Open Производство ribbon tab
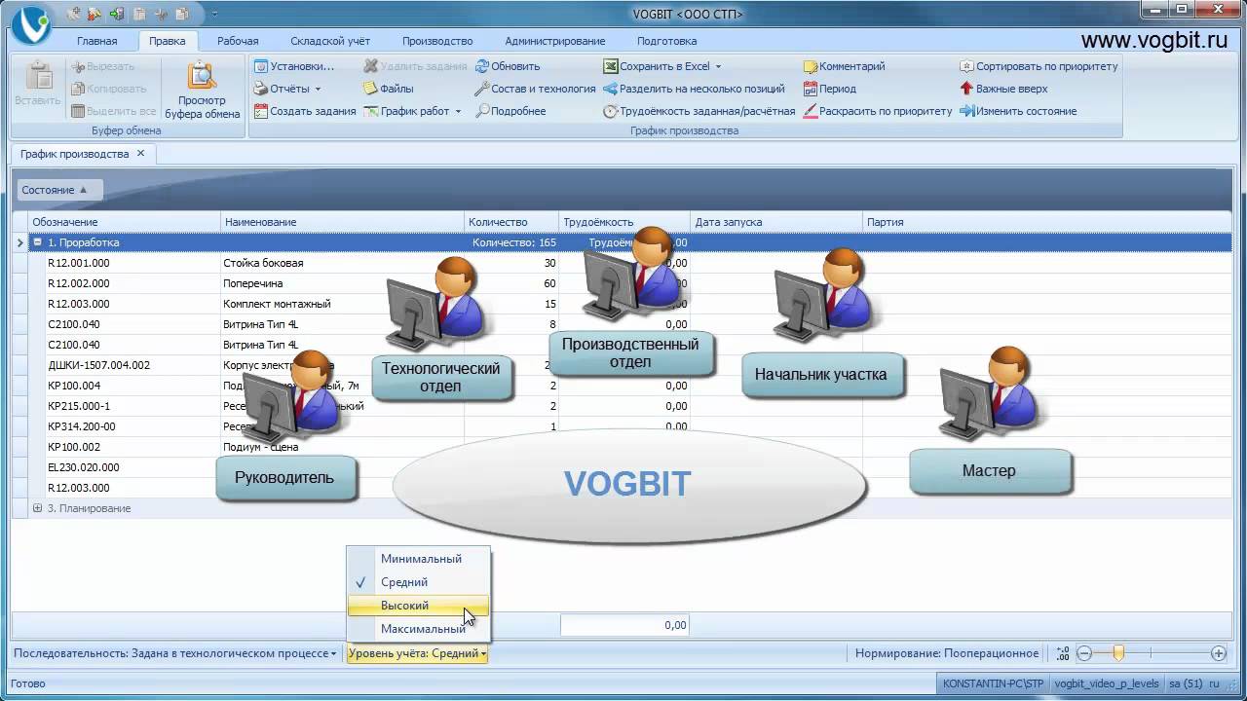 click(437, 41)
